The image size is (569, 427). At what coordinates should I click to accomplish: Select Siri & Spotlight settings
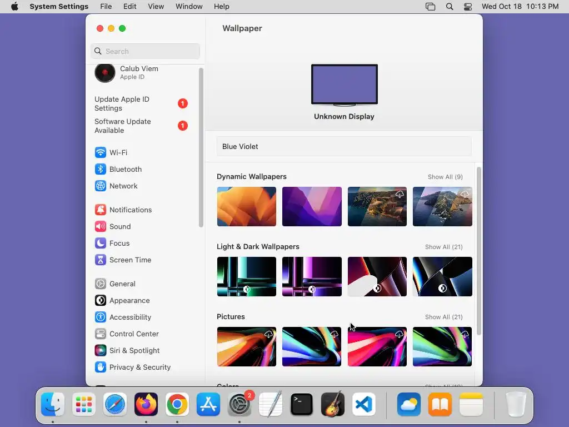click(x=127, y=351)
